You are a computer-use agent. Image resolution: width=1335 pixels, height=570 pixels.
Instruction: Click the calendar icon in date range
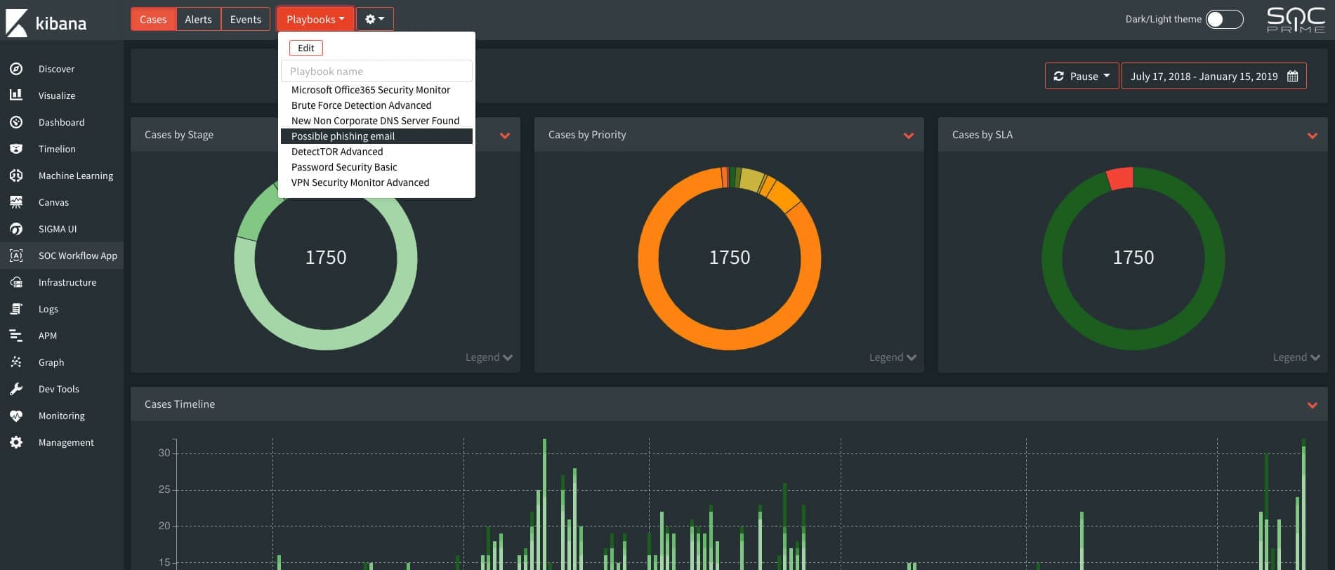pyautogui.click(x=1292, y=77)
